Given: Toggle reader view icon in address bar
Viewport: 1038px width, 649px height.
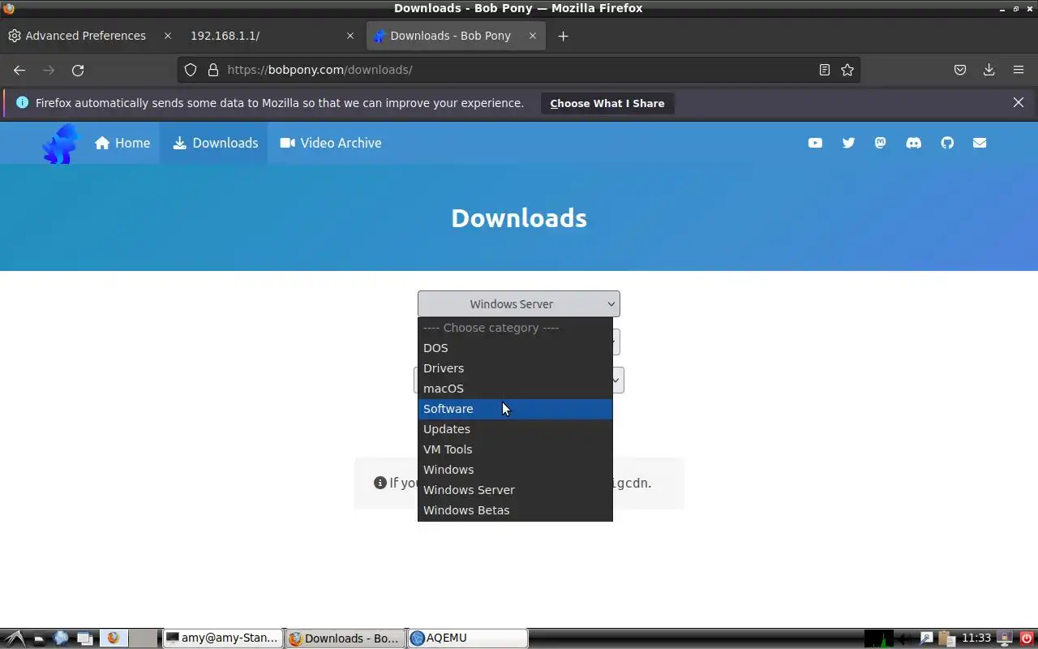Looking at the screenshot, I should coord(825,70).
